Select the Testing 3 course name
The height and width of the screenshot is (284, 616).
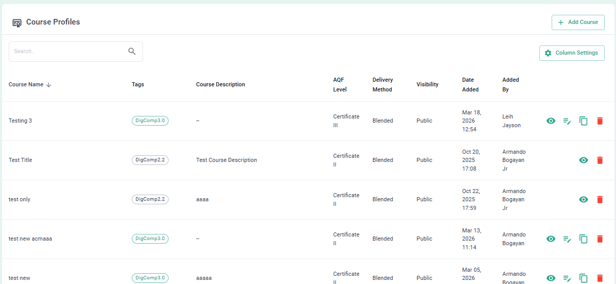20,121
